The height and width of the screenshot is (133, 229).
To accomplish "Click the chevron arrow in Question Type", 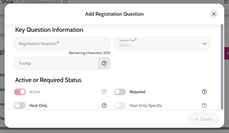I will tap(204, 44).
